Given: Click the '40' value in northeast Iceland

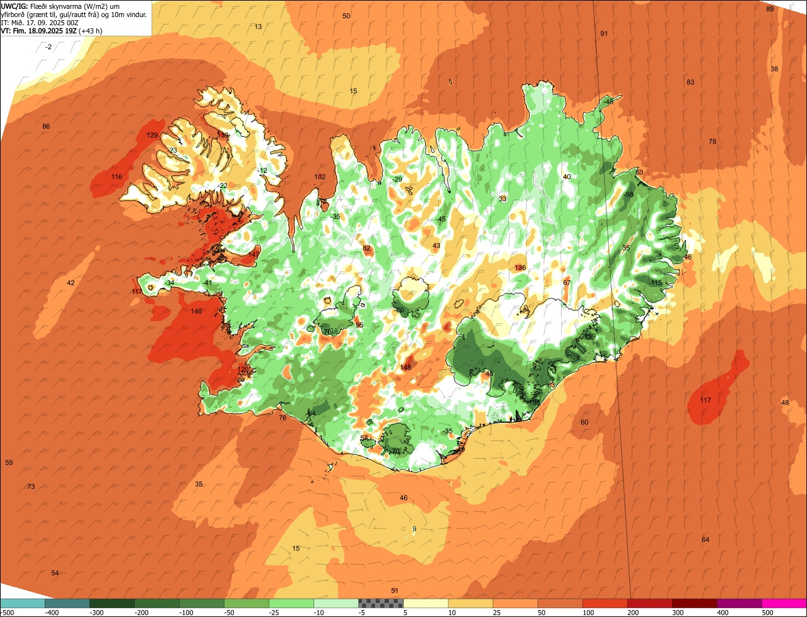Looking at the screenshot, I should coord(567,177).
